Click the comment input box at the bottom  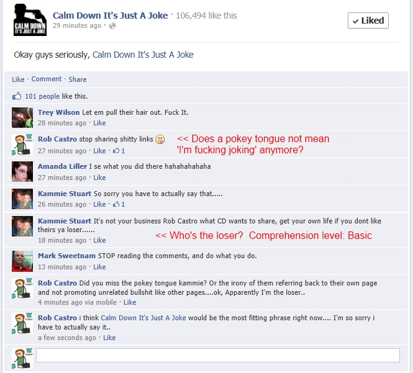pyautogui.click(x=218, y=356)
